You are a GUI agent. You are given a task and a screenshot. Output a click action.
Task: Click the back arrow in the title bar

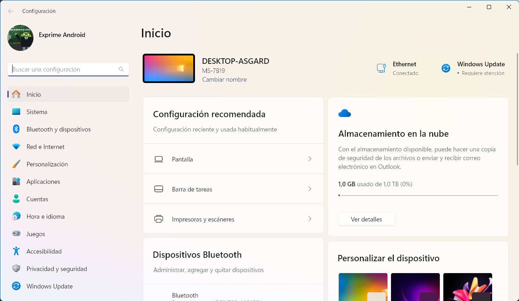(11, 11)
